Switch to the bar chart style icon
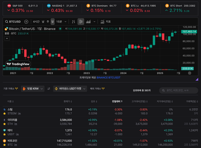Viewport: 201px width, 148px height. pyautogui.click(x=73, y=22)
